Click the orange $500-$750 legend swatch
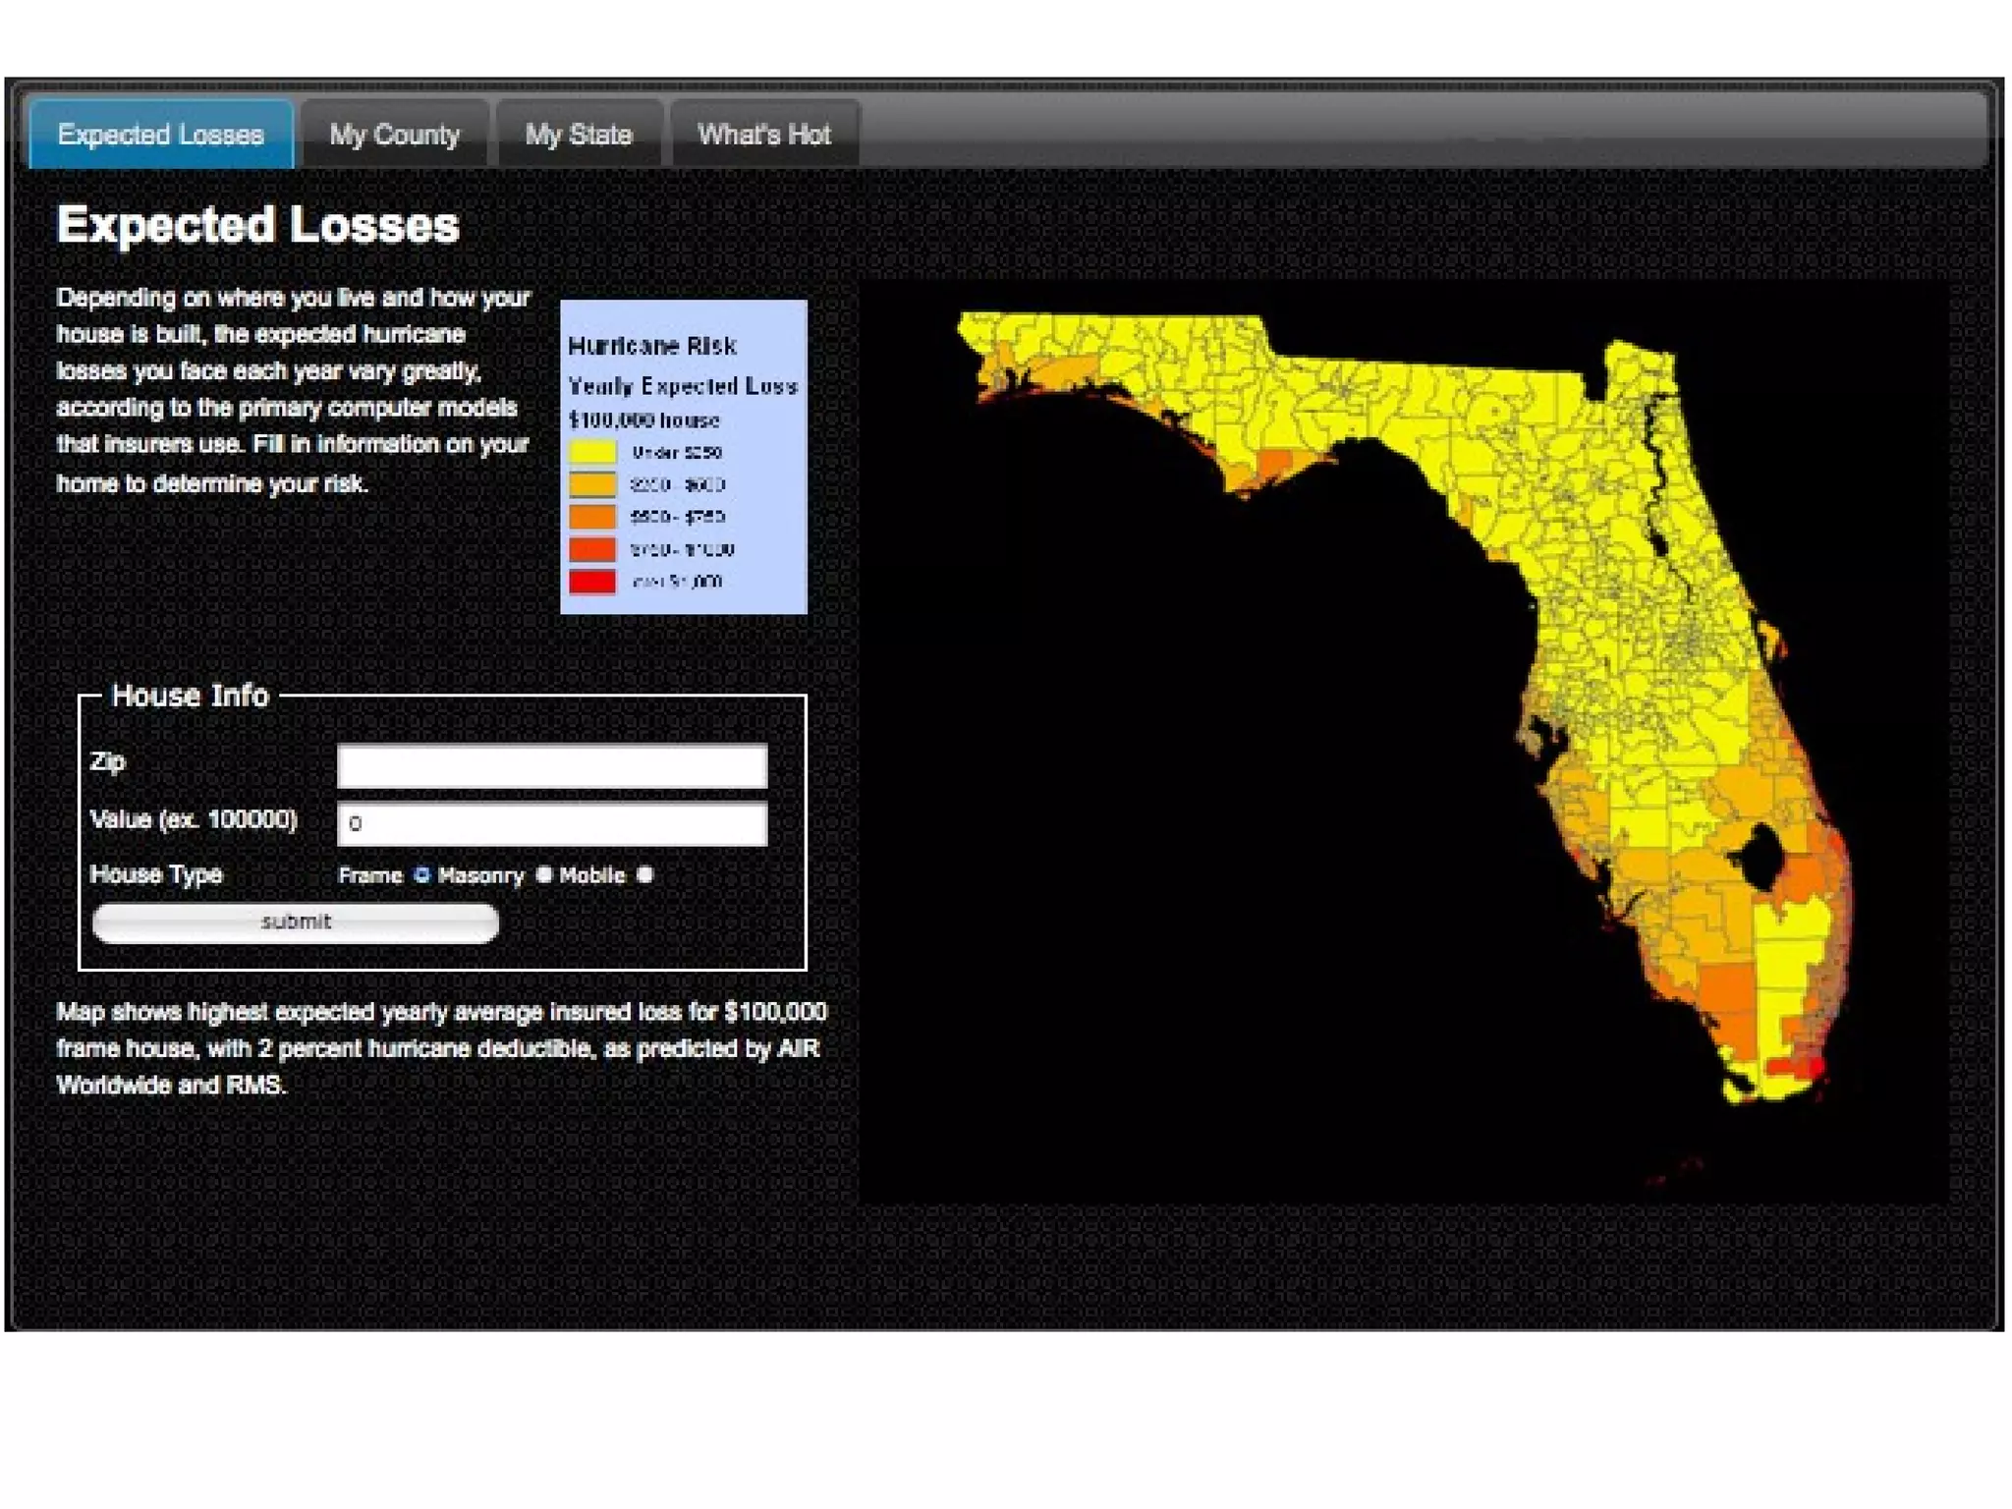This screenshot has height=1509, width=2012. point(592,517)
